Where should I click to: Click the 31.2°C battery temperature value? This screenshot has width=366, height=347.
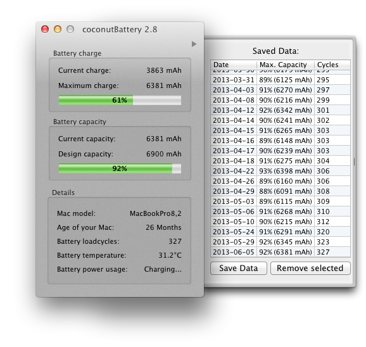pyautogui.click(x=170, y=255)
